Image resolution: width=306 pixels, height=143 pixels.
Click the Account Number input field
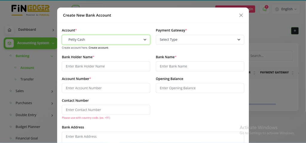[x=106, y=88]
